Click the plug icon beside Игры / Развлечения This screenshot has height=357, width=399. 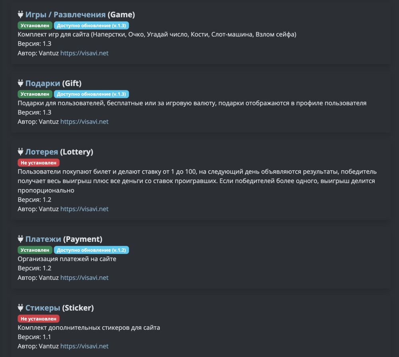(x=21, y=15)
